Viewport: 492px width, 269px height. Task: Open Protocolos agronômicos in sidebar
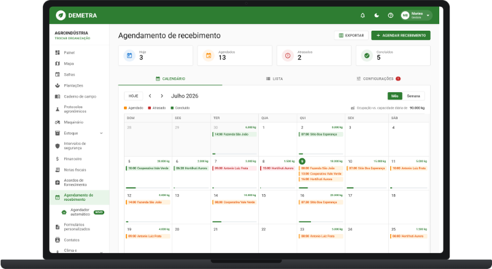pos(79,109)
